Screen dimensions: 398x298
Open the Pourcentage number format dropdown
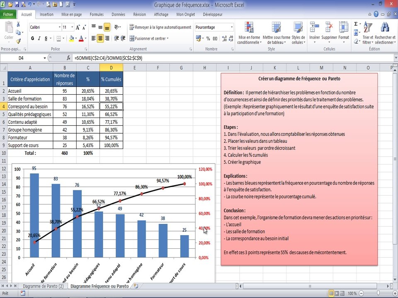click(x=231, y=27)
